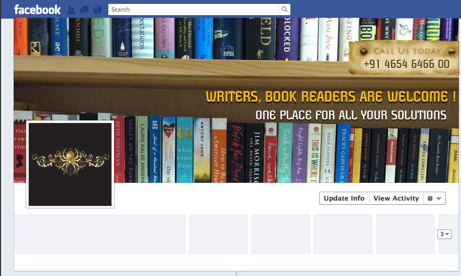461x276 pixels.
Task: Expand the 3 more tabs dropdown
Action: tap(444, 234)
